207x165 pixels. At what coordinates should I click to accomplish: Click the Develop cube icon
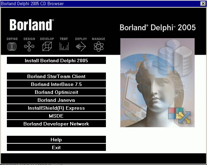click(x=47, y=46)
